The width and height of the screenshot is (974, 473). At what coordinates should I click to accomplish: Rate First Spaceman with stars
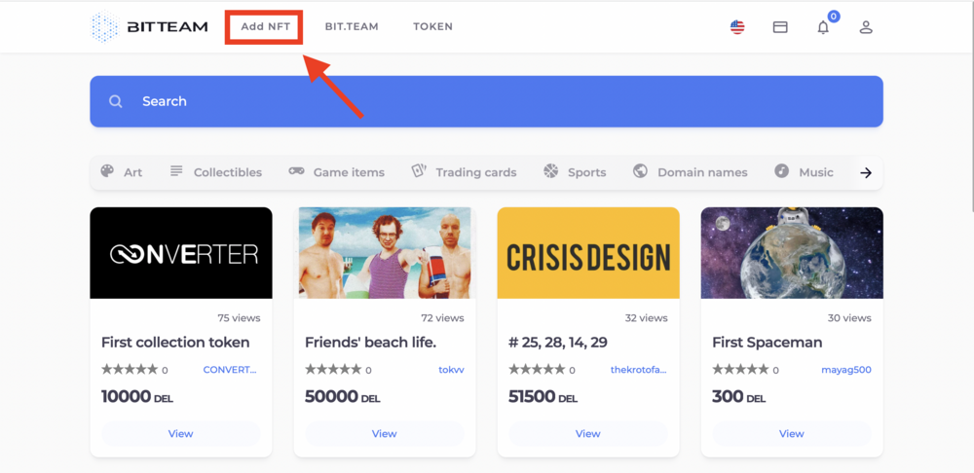click(x=740, y=369)
